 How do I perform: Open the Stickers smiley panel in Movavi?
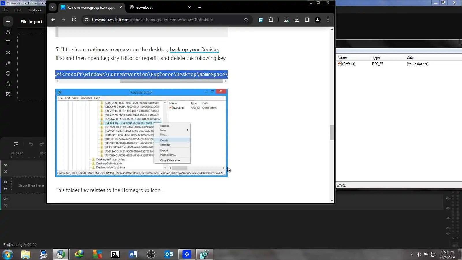click(8, 73)
